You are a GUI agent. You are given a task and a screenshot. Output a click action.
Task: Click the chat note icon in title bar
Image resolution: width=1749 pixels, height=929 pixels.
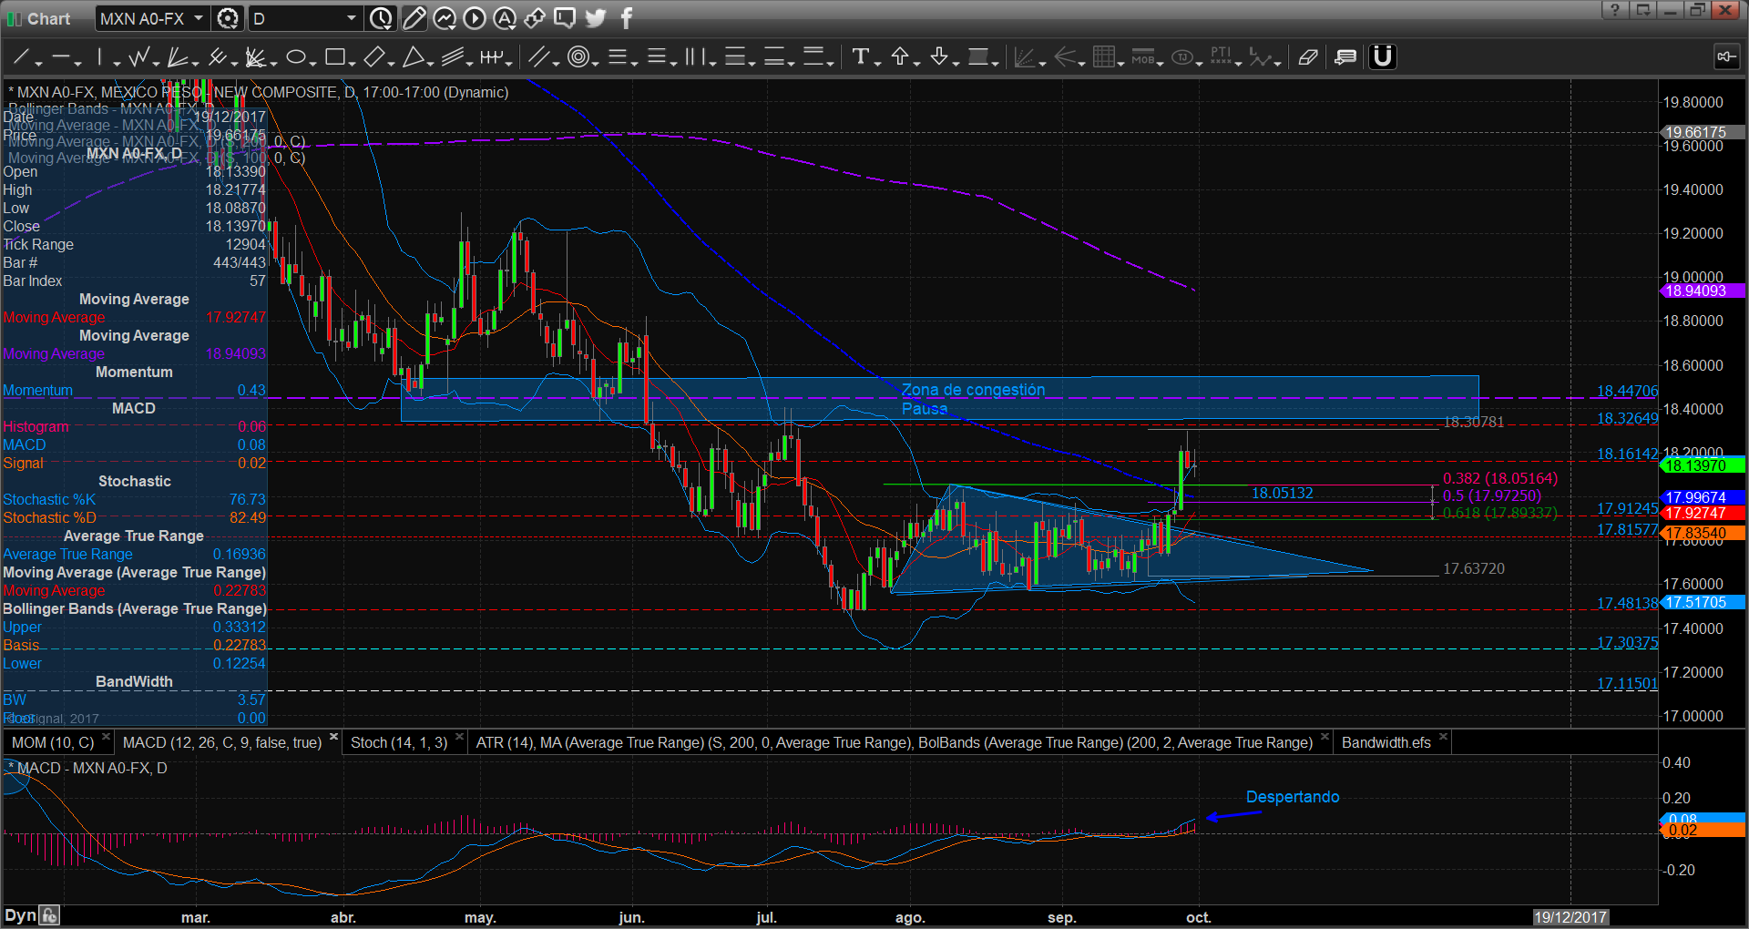565,18
